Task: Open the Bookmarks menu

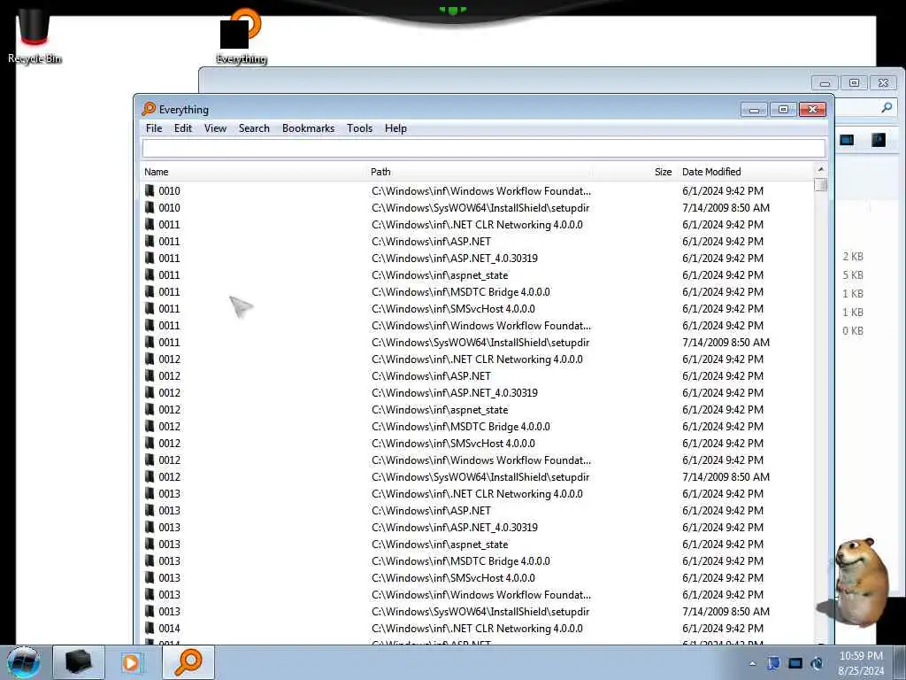Action: pyautogui.click(x=308, y=128)
